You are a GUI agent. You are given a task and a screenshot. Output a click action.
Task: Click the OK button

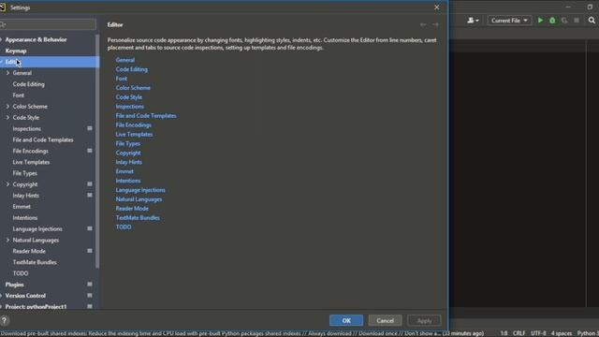tap(346, 320)
